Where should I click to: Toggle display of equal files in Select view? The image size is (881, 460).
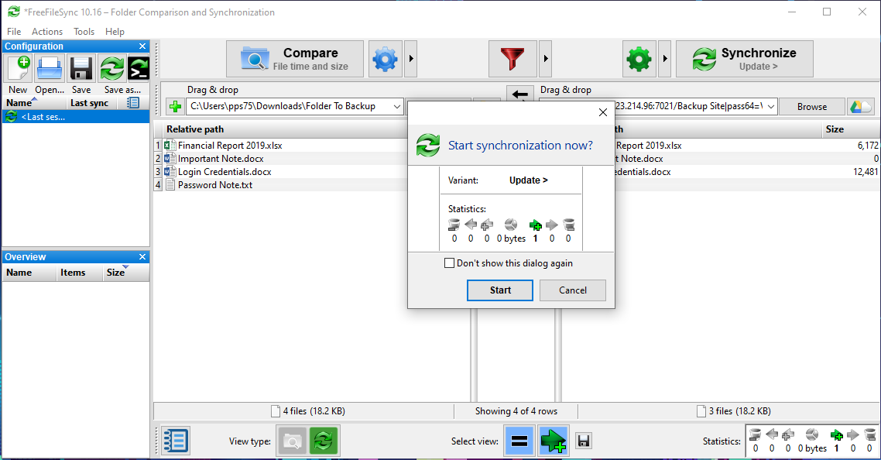[519, 440]
